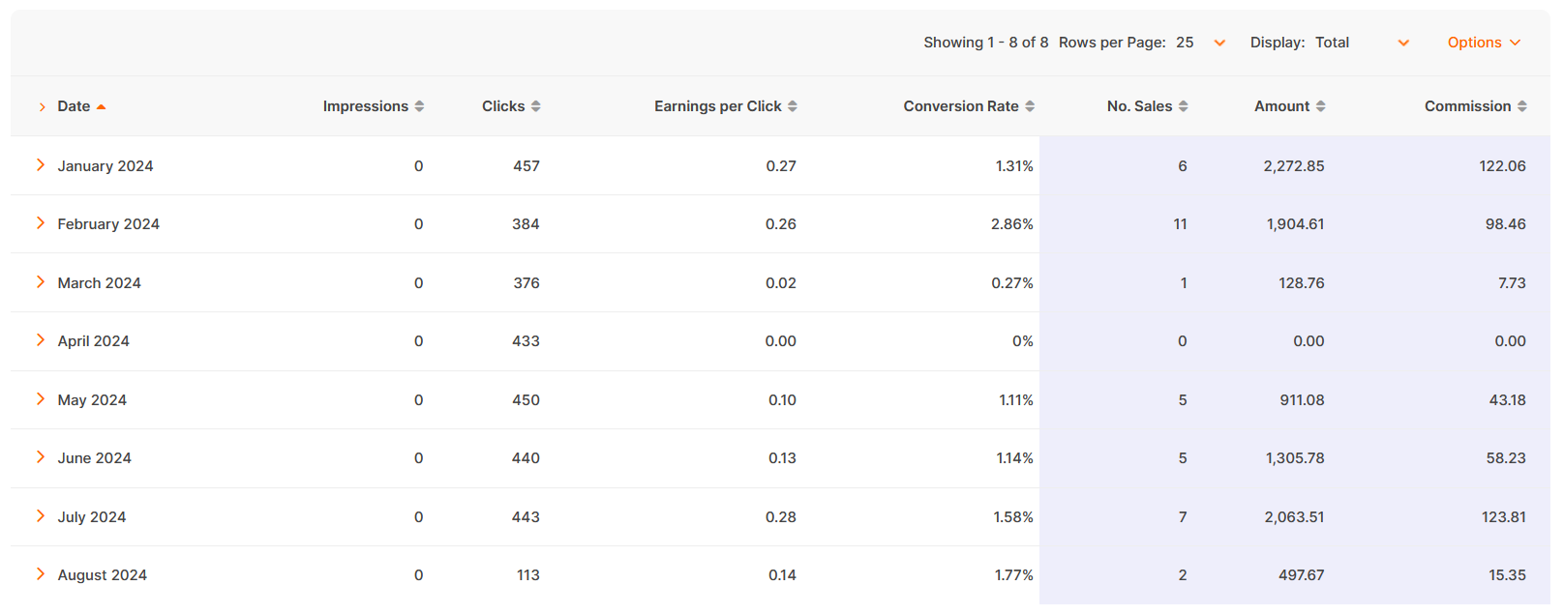Click the May 2024 date label

[92, 400]
